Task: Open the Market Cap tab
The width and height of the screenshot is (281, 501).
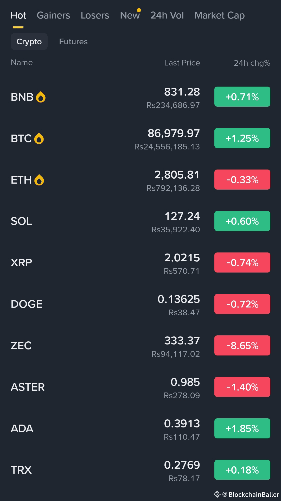Action: pos(220,15)
